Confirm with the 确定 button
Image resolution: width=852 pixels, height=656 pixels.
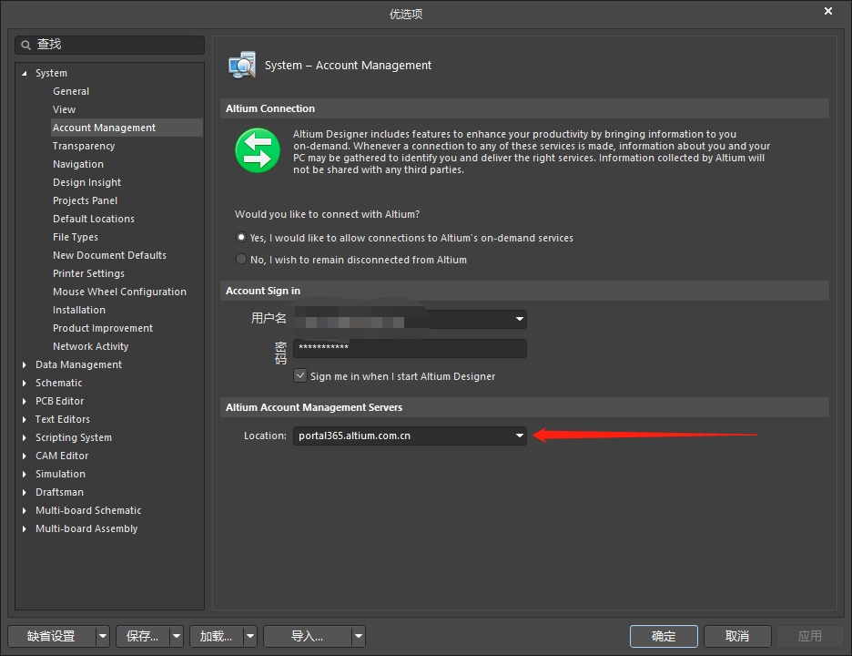pyautogui.click(x=664, y=636)
